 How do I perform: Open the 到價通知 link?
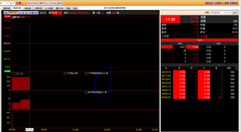click(234, 3)
